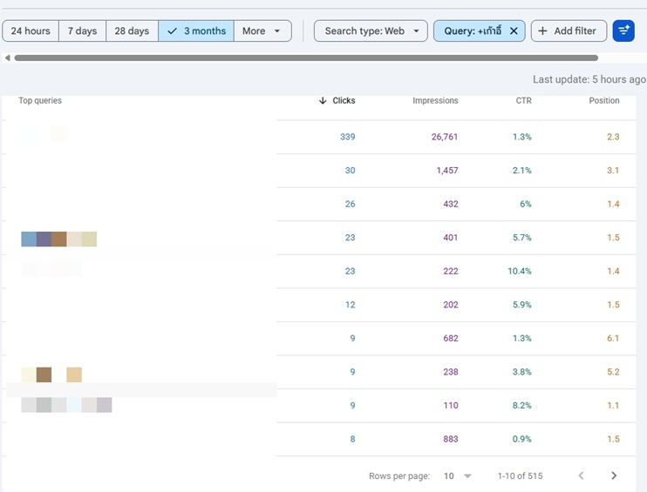This screenshot has height=492, width=647.
Task: Go to the previous page of results
Action: (x=581, y=475)
